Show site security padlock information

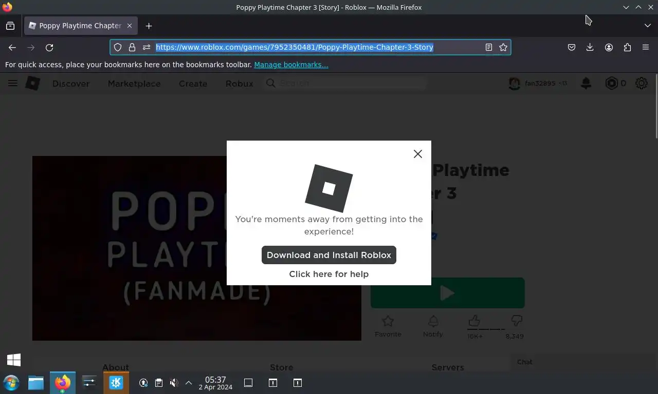coord(132,47)
